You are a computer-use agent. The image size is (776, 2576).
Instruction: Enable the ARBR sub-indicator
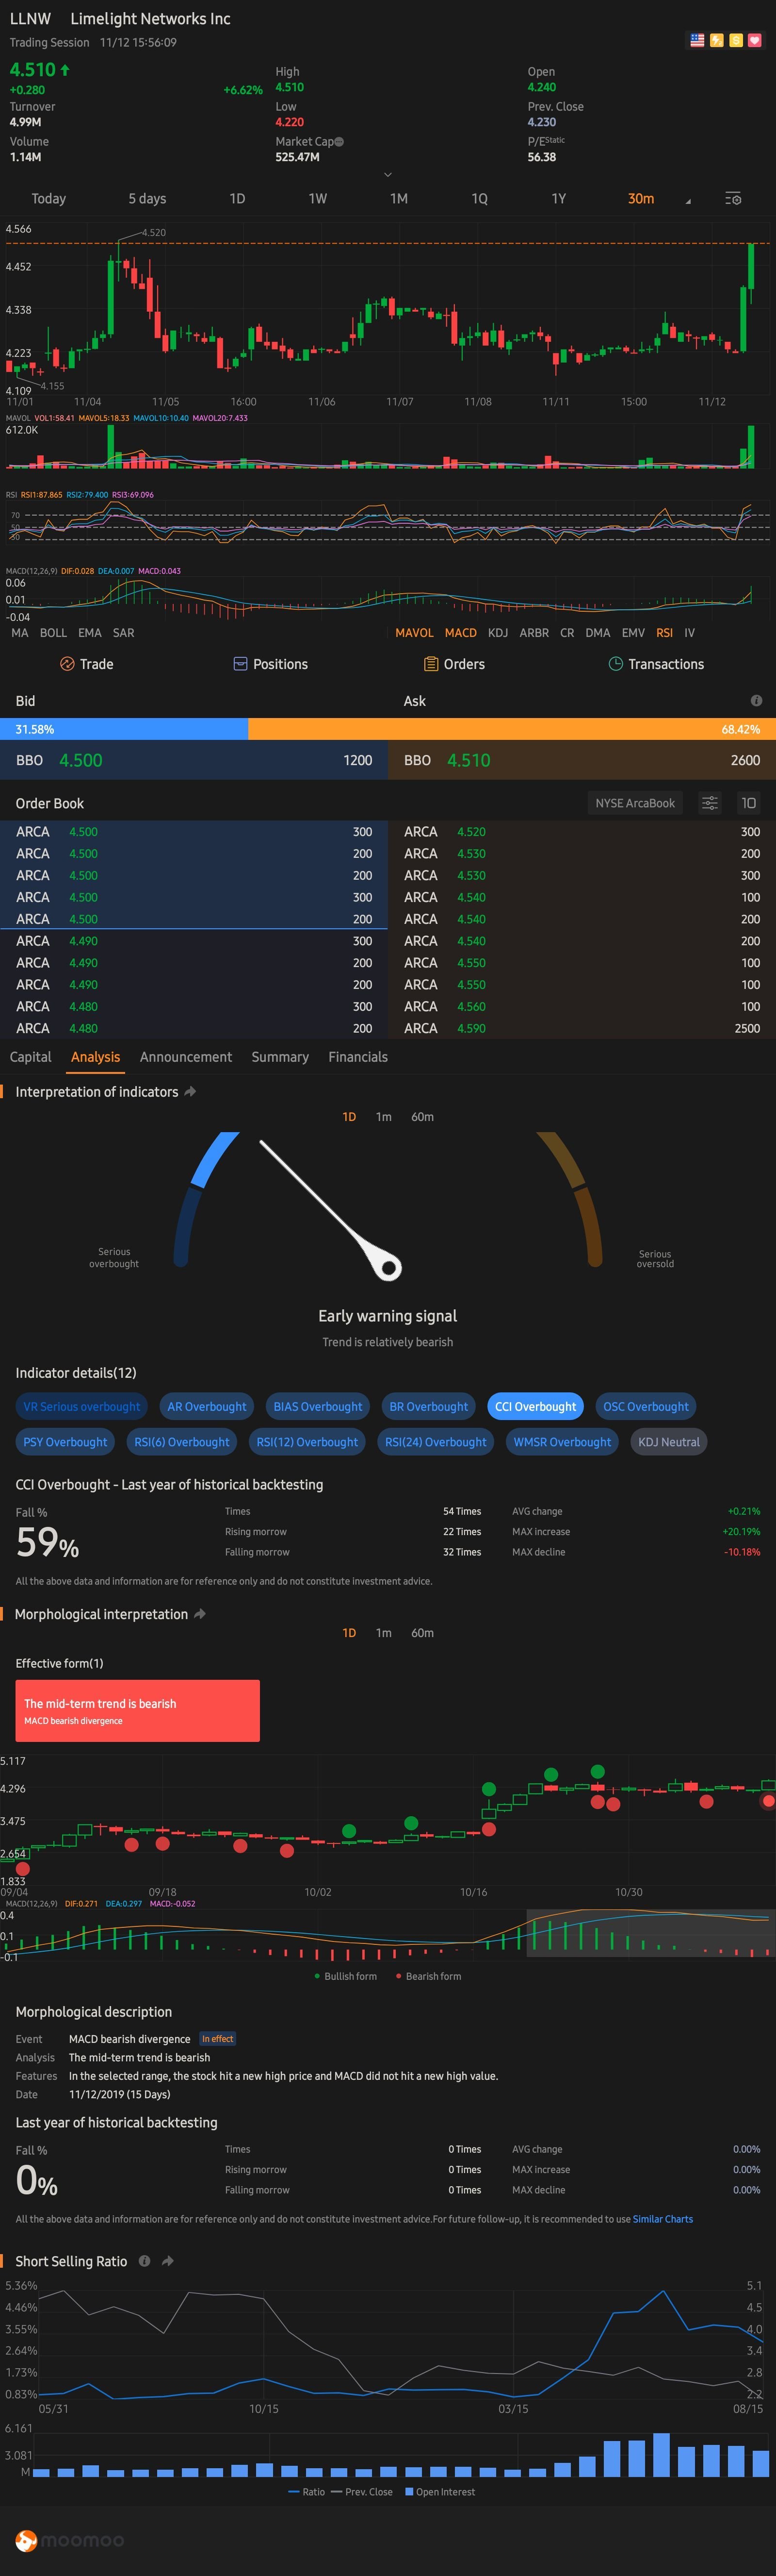pyautogui.click(x=534, y=633)
